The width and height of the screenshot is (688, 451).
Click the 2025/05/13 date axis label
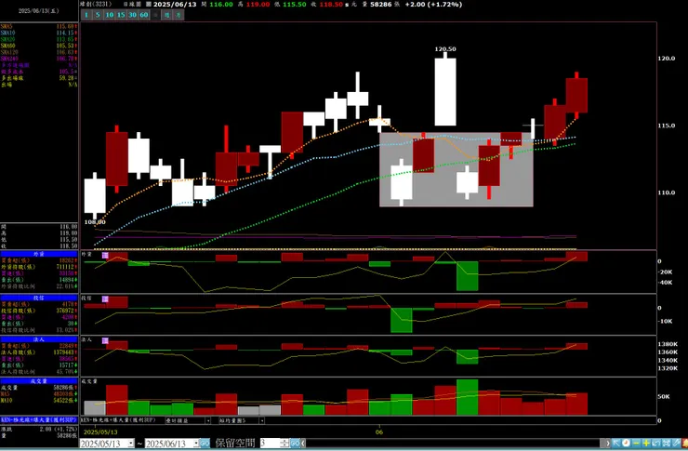[99, 432]
